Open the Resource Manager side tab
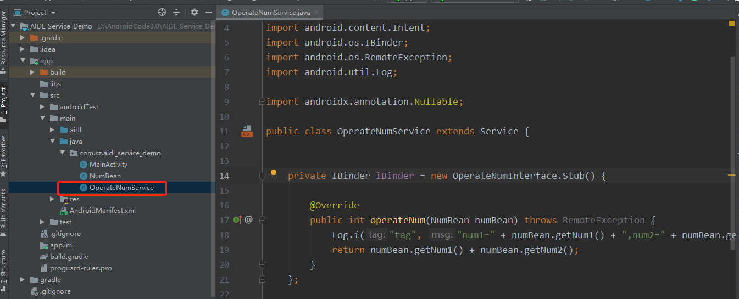The width and height of the screenshot is (739, 299). (x=4, y=43)
